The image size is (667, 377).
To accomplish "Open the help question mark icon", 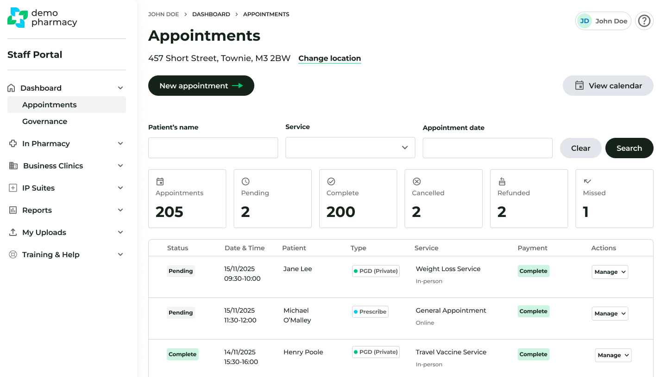I will (644, 20).
